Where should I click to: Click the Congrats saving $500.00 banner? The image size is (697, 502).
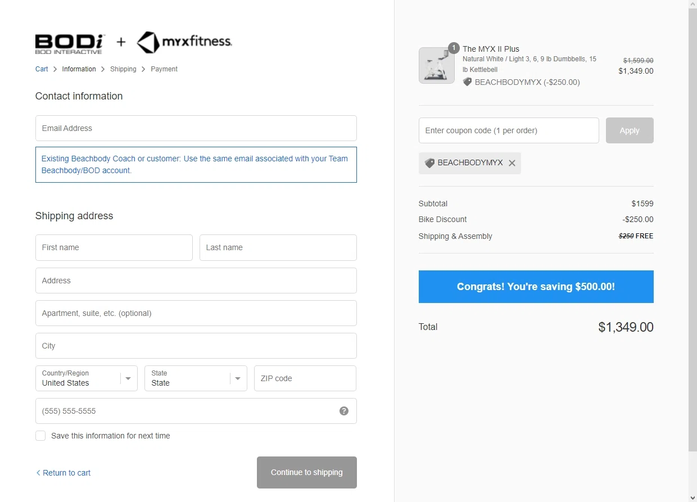pyautogui.click(x=536, y=287)
